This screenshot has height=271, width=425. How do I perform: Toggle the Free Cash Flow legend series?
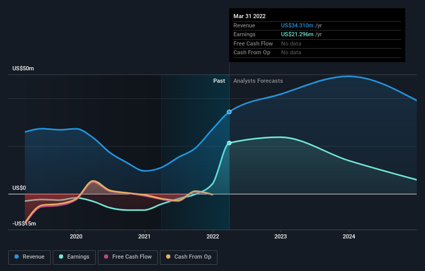tap(128, 257)
